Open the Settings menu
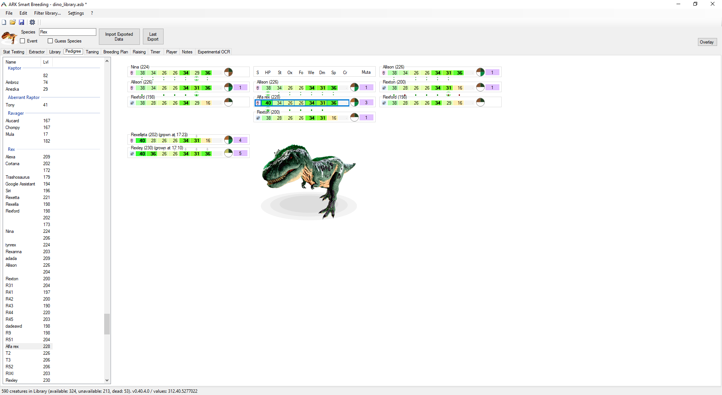 pyautogui.click(x=76, y=13)
